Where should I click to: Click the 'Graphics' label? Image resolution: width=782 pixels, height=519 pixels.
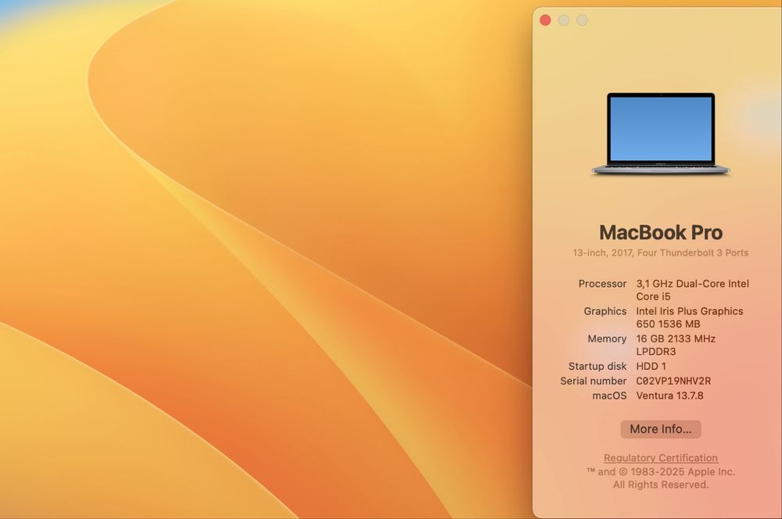coord(605,311)
